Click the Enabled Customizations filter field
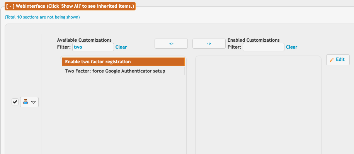354x154 pixels. click(x=264, y=47)
